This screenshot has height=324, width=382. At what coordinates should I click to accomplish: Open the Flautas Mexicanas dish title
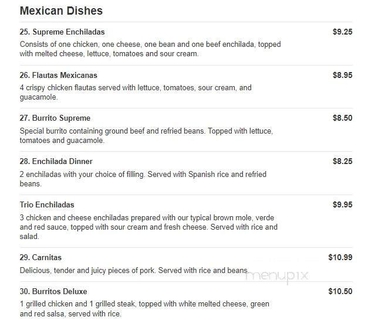tap(59, 76)
